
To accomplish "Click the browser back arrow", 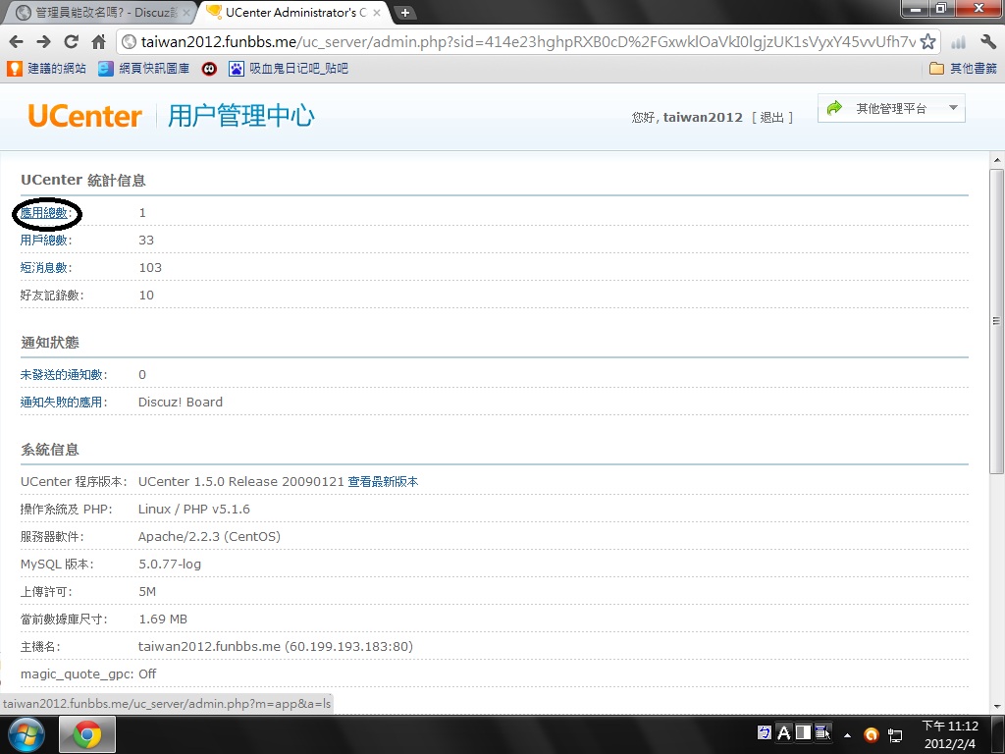I will click(16, 42).
